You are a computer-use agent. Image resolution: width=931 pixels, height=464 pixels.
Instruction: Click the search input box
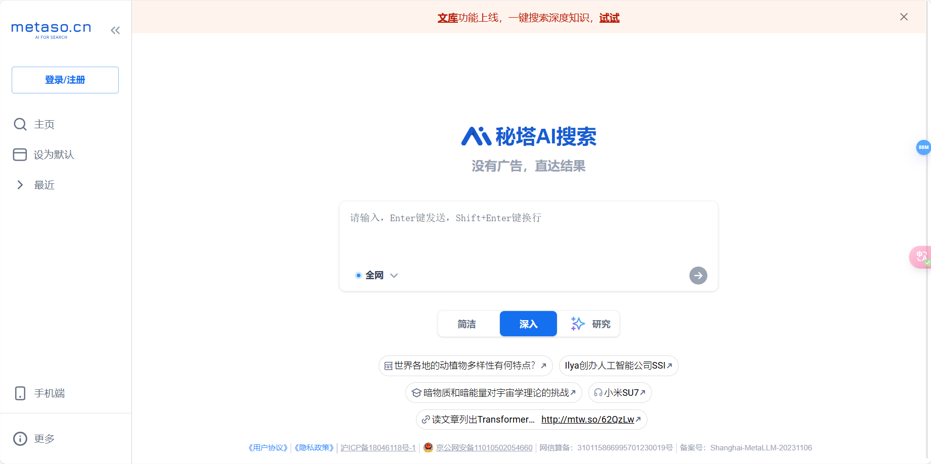528,232
